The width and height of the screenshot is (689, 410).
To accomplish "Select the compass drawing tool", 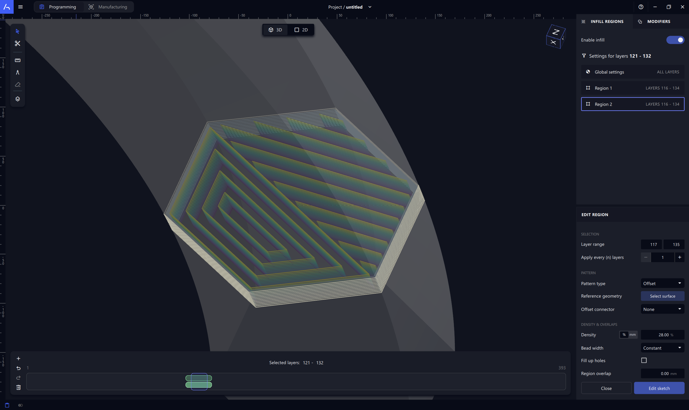I will pyautogui.click(x=18, y=72).
